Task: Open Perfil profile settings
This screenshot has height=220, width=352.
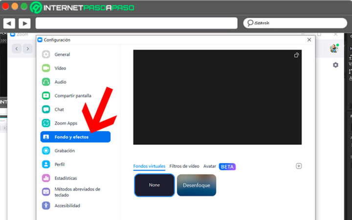Action: tap(60, 164)
